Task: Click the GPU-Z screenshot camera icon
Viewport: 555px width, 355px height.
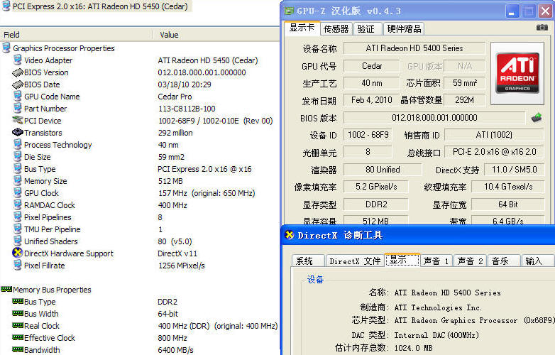Action: click(x=542, y=28)
